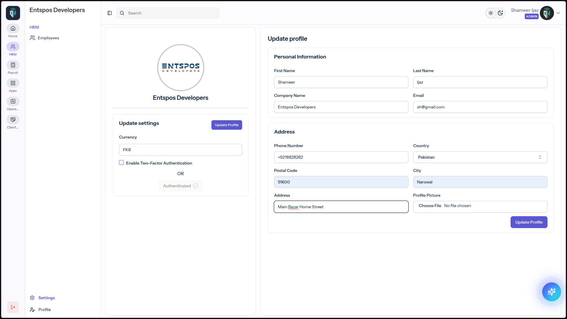Click the app logo in top-left corner
567x319 pixels.
coord(13,13)
